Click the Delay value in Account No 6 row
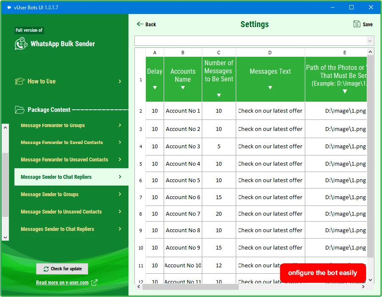The width and height of the screenshot is (382, 297). pyautogui.click(x=155, y=197)
